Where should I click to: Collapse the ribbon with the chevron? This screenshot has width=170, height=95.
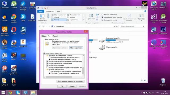(143, 11)
